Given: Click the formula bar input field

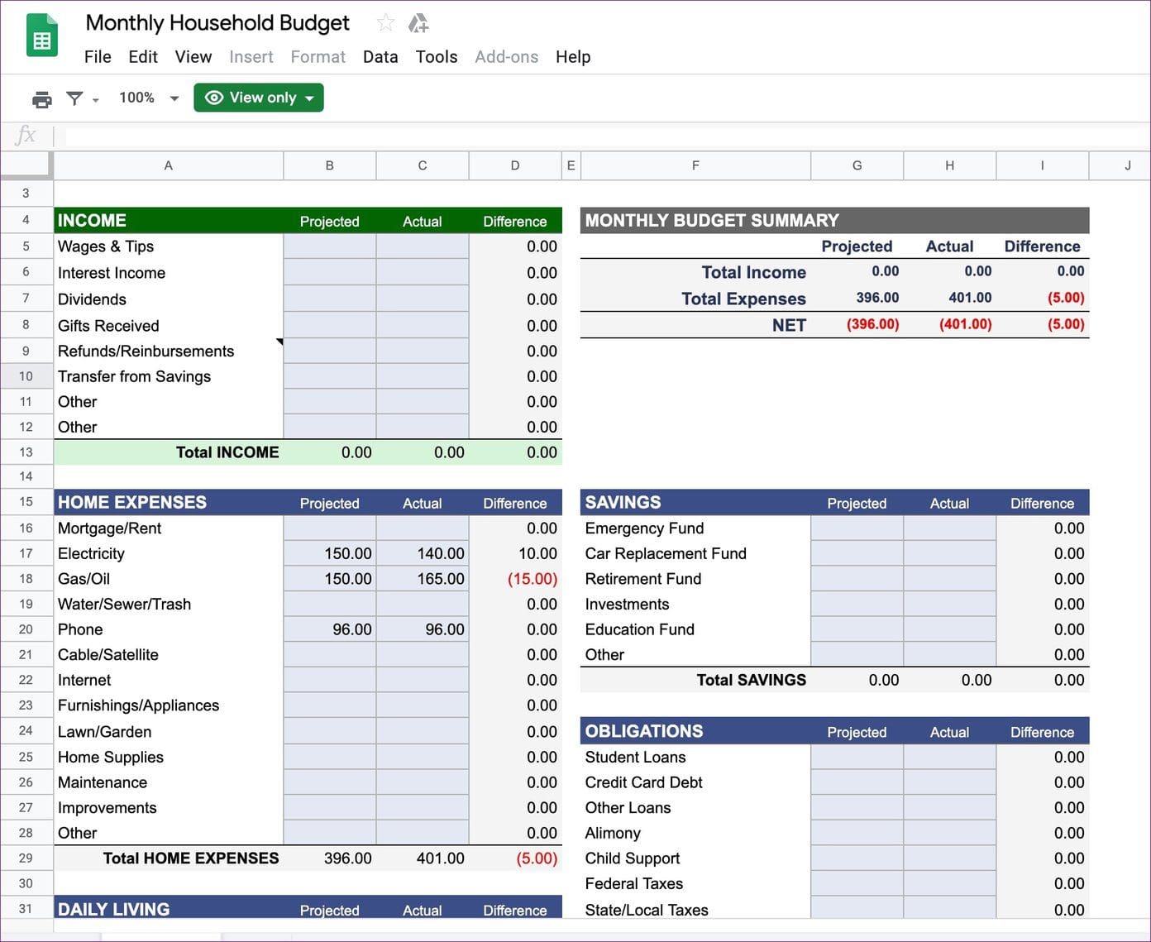Looking at the screenshot, I should 604,136.
